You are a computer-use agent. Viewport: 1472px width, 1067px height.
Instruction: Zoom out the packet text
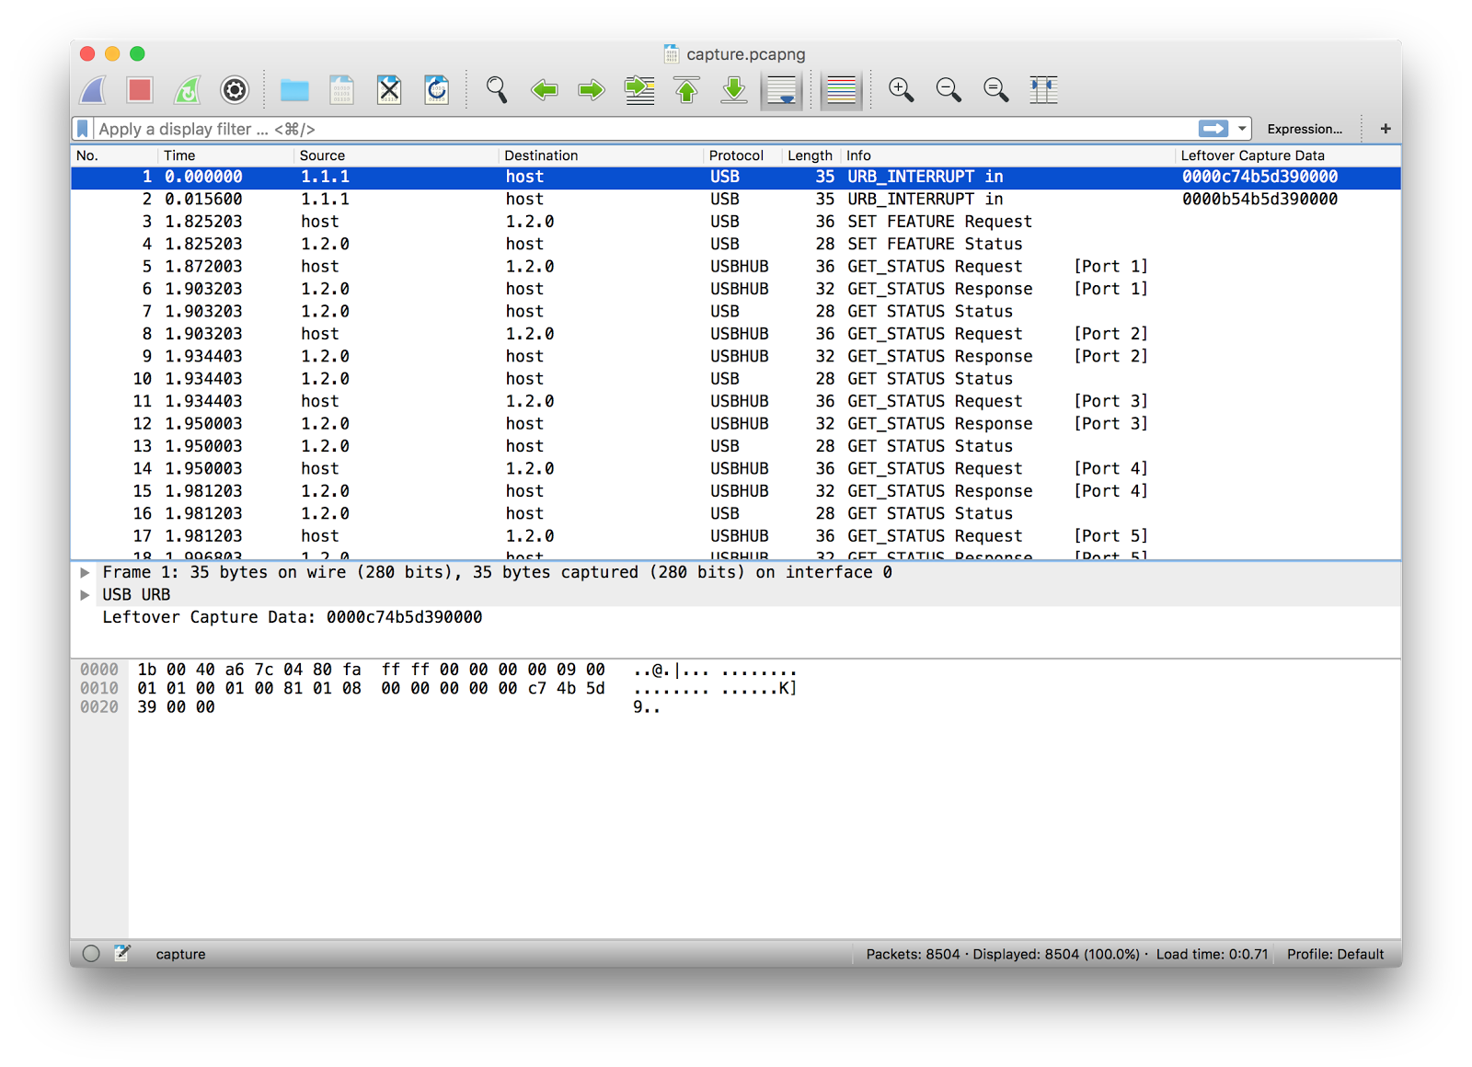coord(949,90)
